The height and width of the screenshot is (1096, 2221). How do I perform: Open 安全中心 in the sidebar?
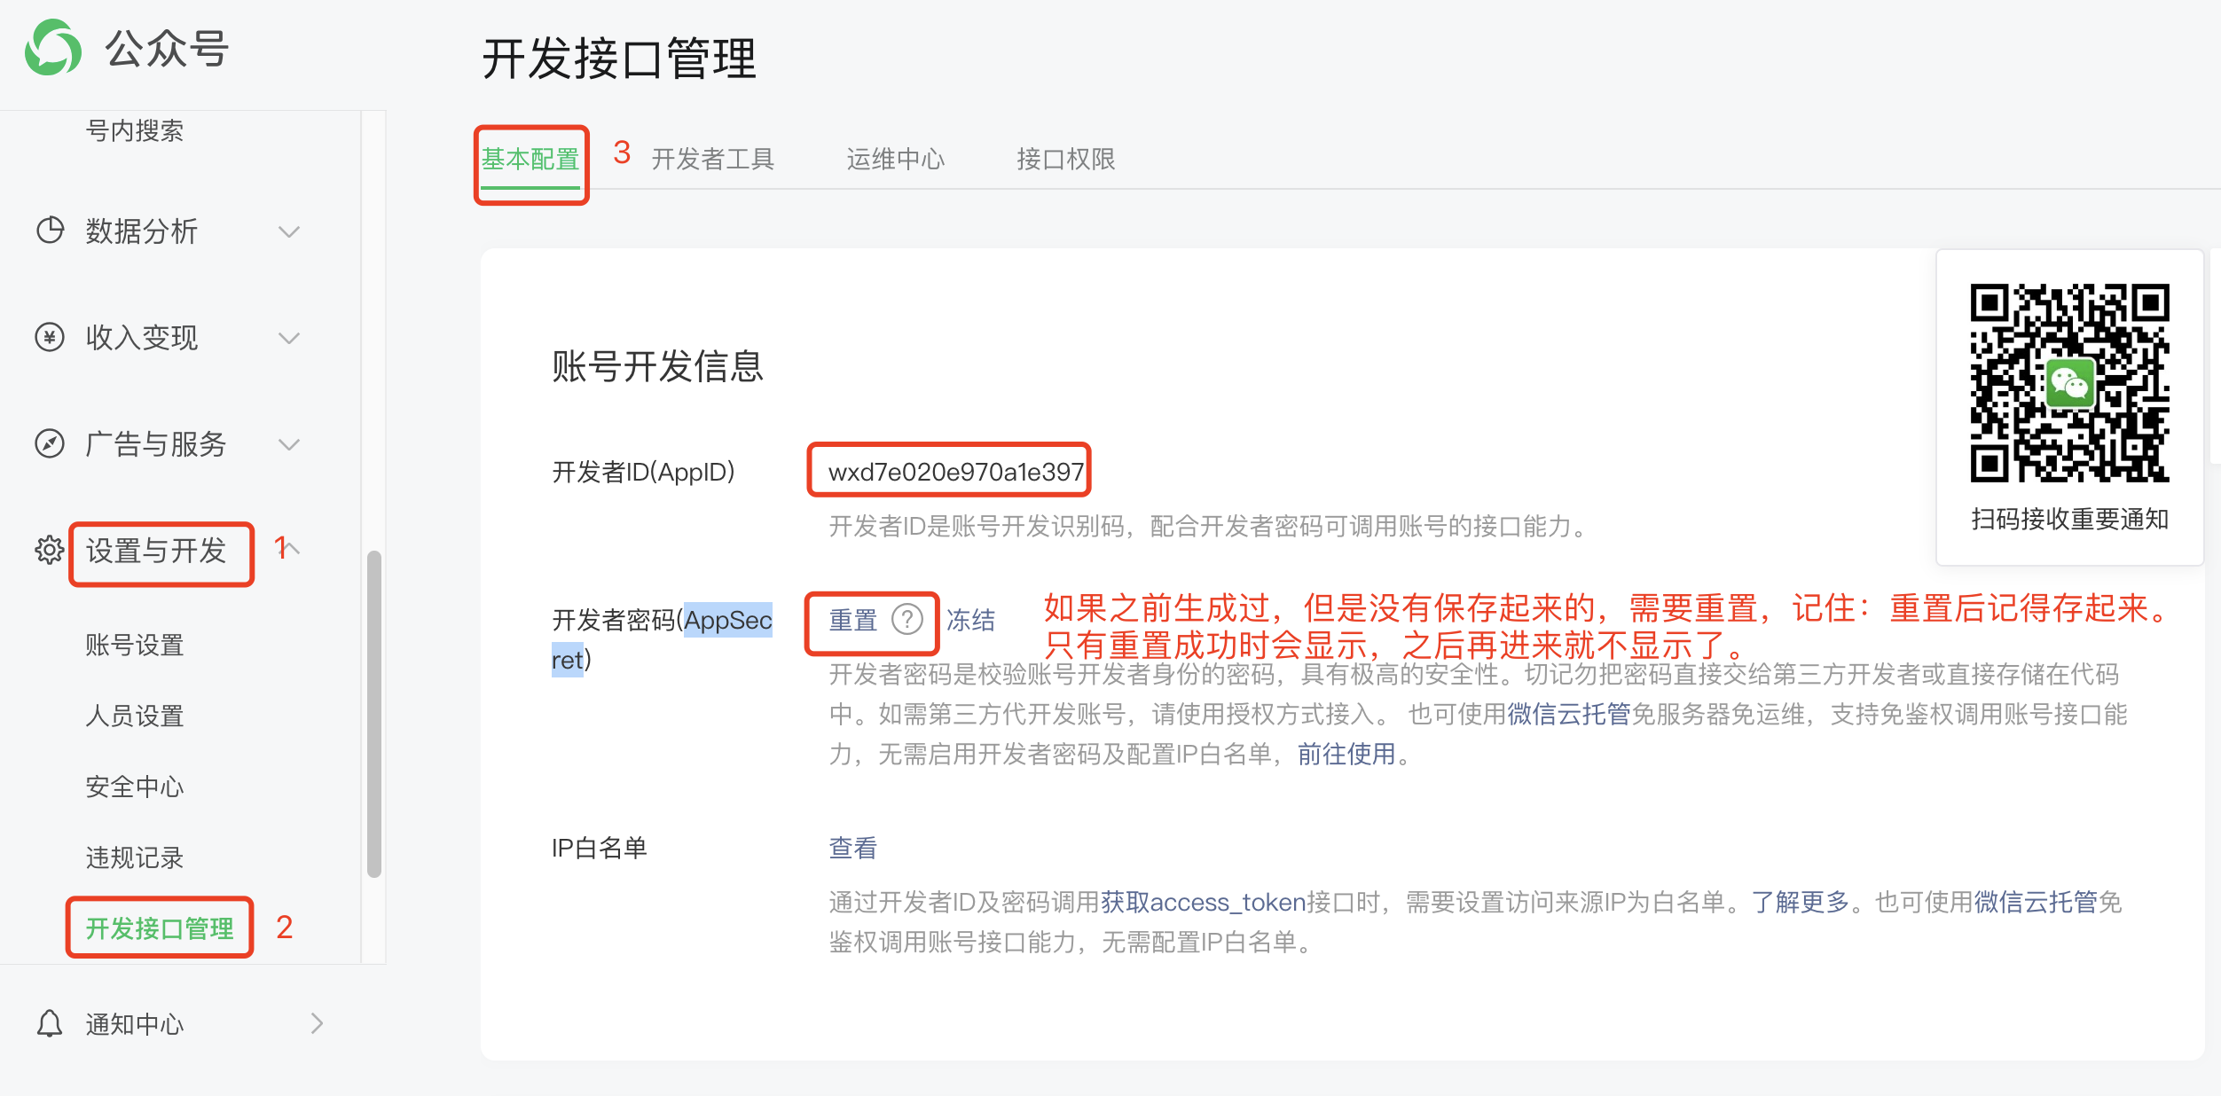point(135,787)
